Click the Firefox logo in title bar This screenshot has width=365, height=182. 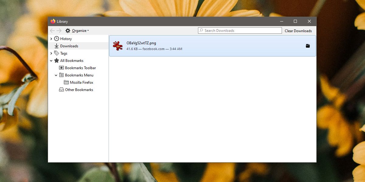tap(53, 21)
